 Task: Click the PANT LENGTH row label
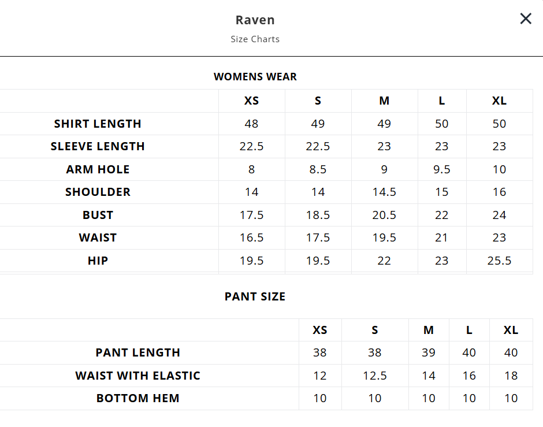(x=138, y=352)
